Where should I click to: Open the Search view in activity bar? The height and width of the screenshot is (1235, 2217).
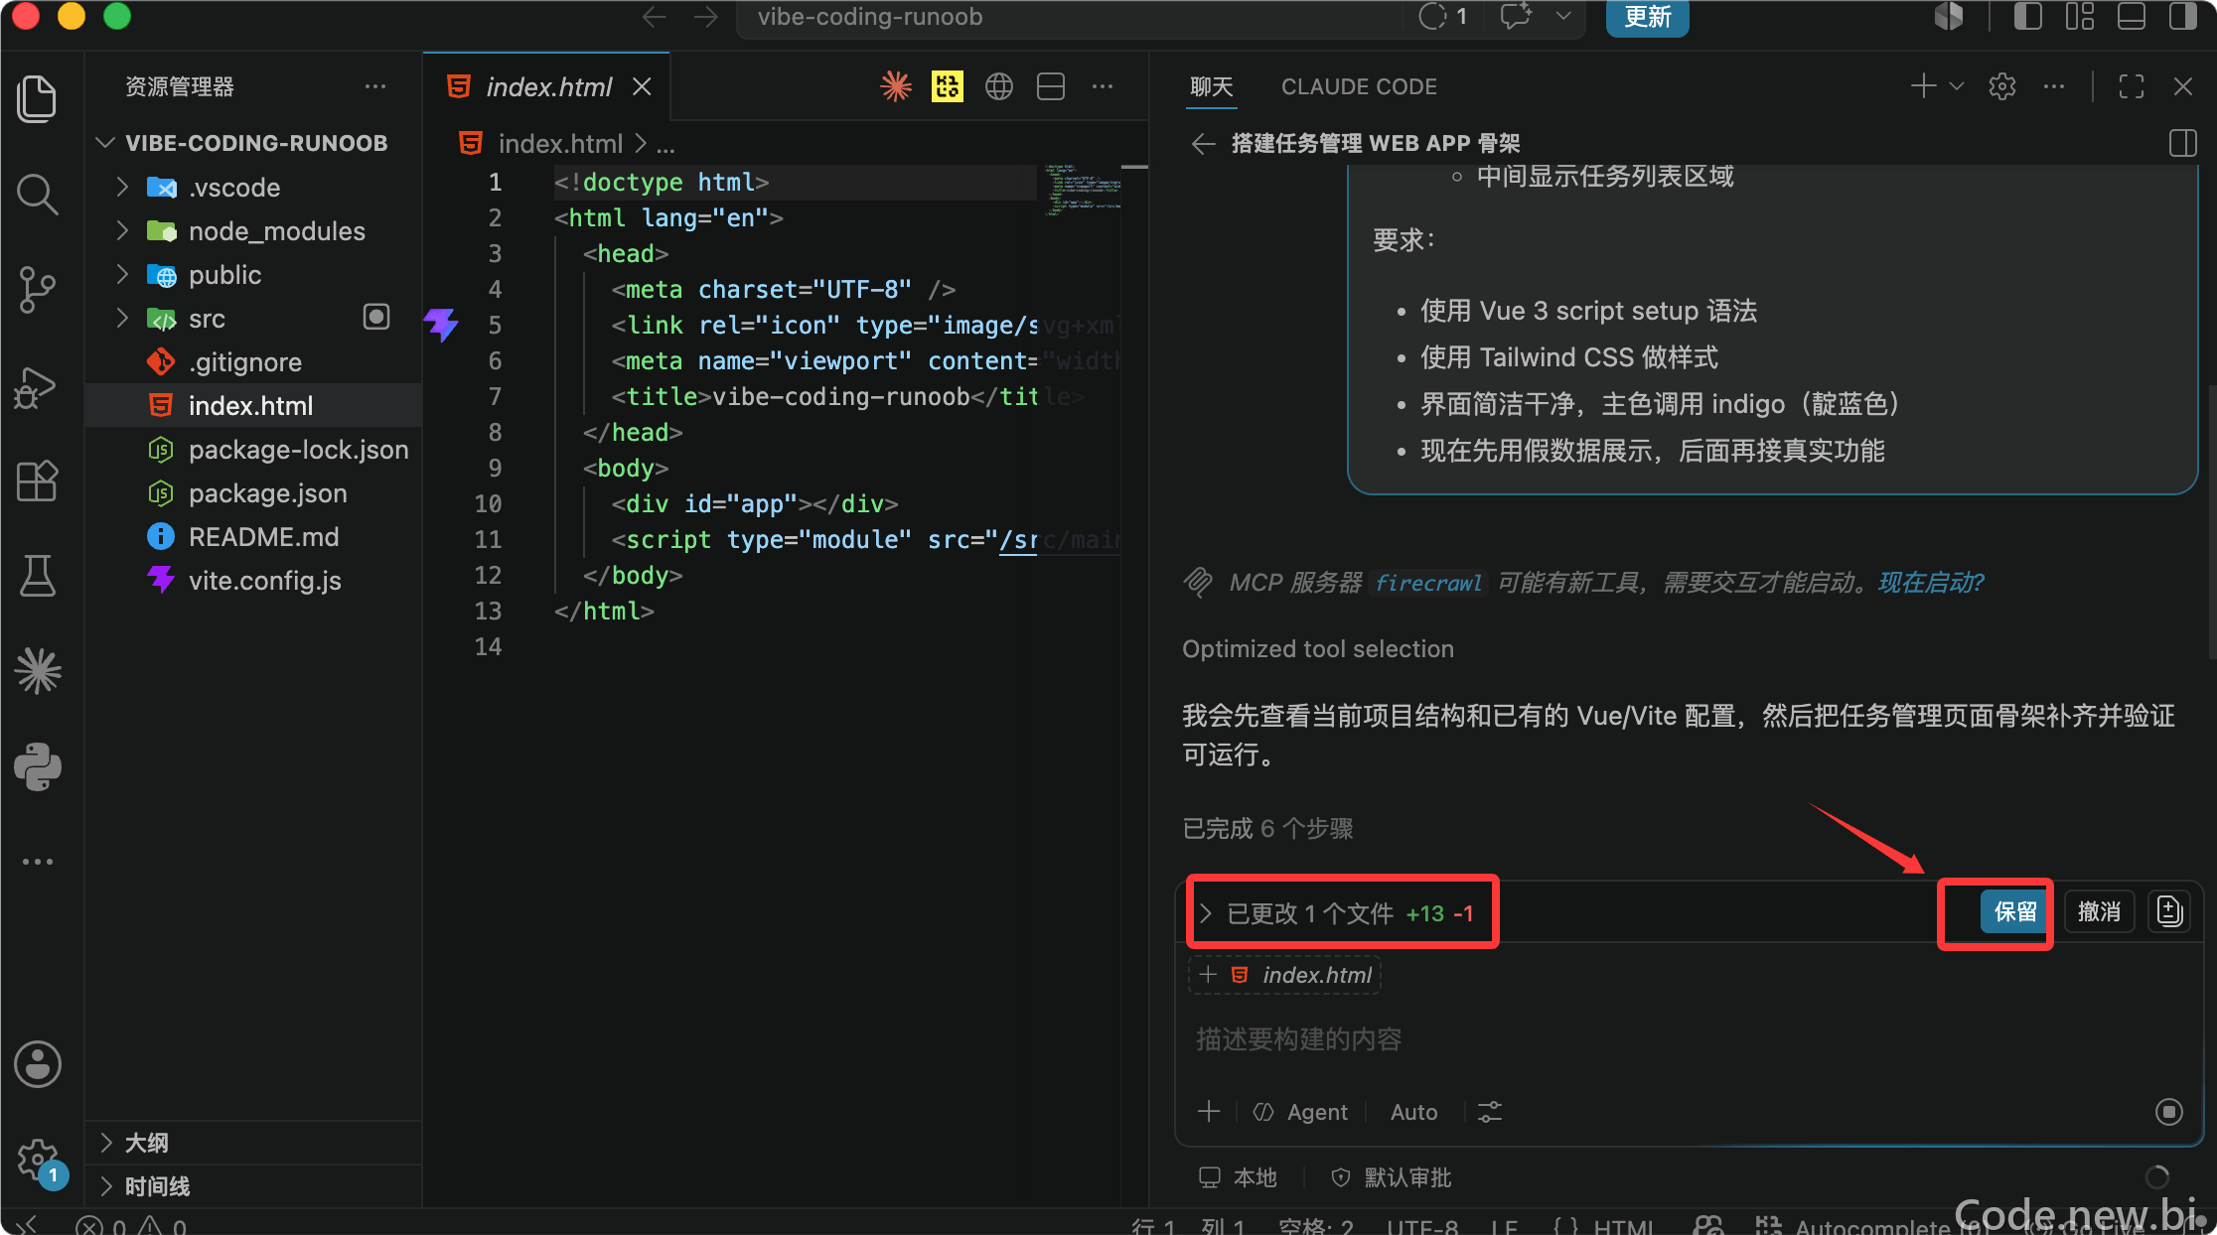coord(38,194)
